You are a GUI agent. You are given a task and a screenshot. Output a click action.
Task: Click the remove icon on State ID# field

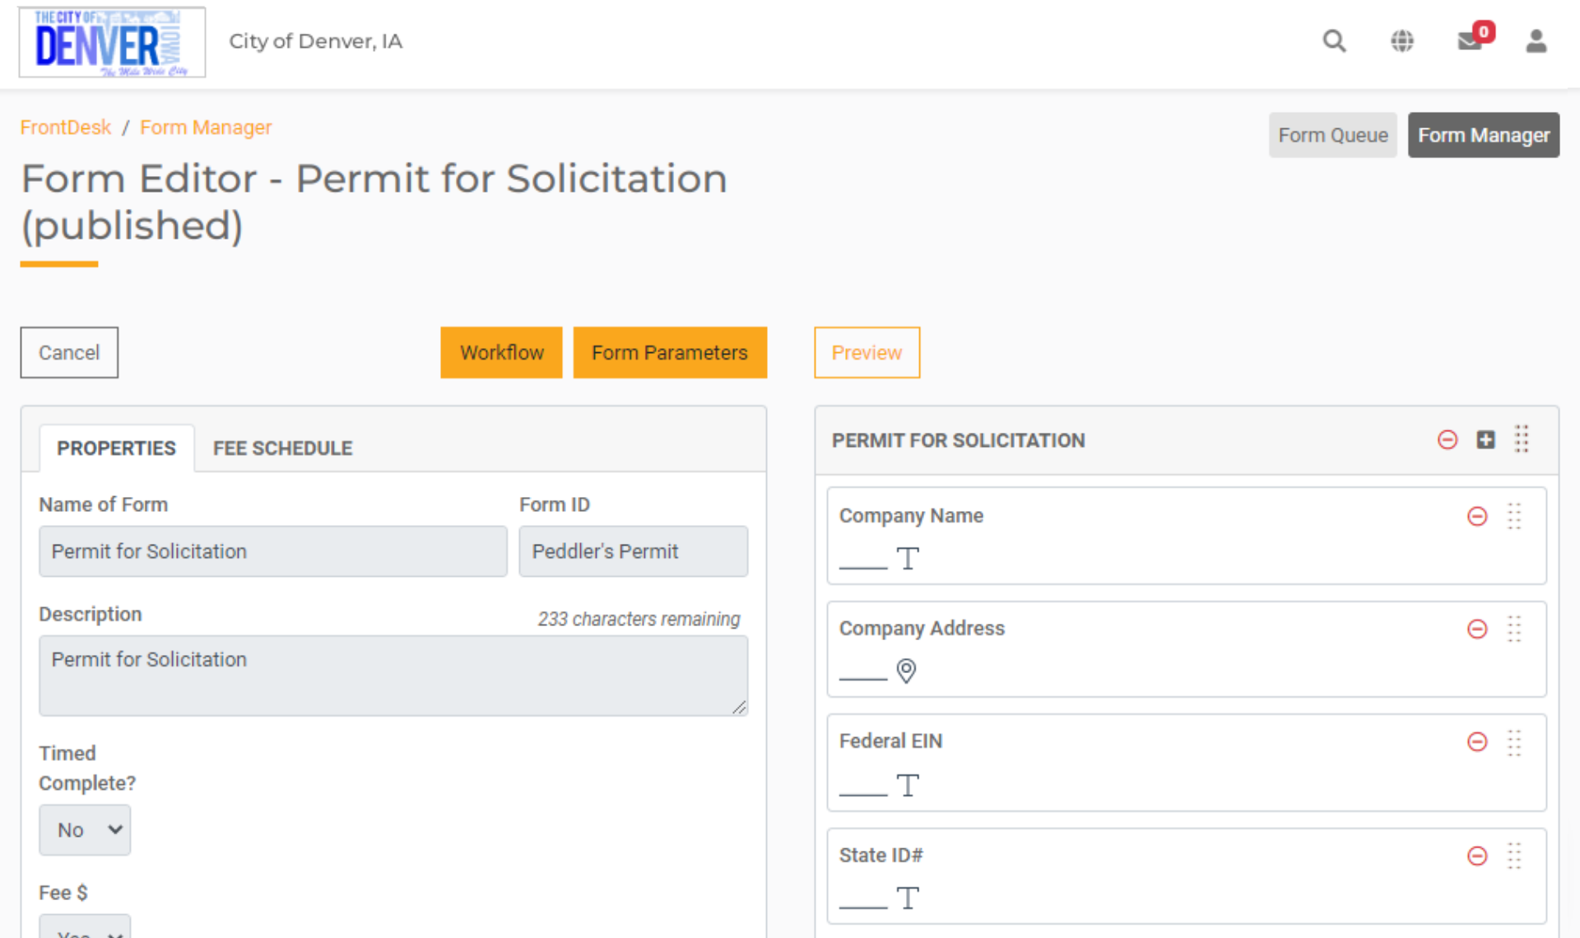click(x=1477, y=854)
